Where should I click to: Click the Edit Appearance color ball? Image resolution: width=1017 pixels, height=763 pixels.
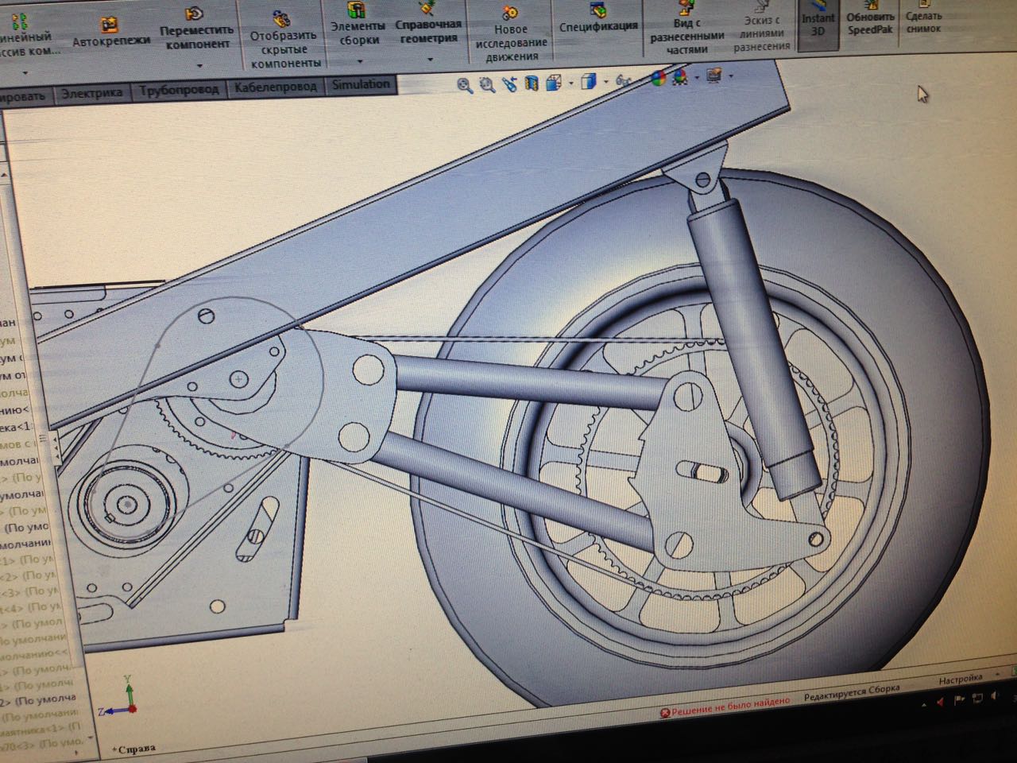[658, 78]
